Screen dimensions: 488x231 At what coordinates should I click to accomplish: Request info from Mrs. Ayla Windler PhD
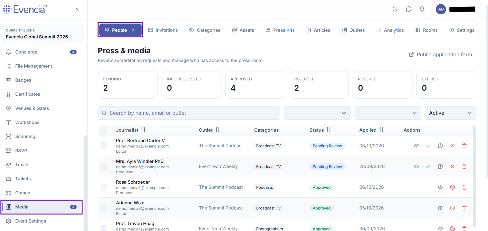click(440, 166)
